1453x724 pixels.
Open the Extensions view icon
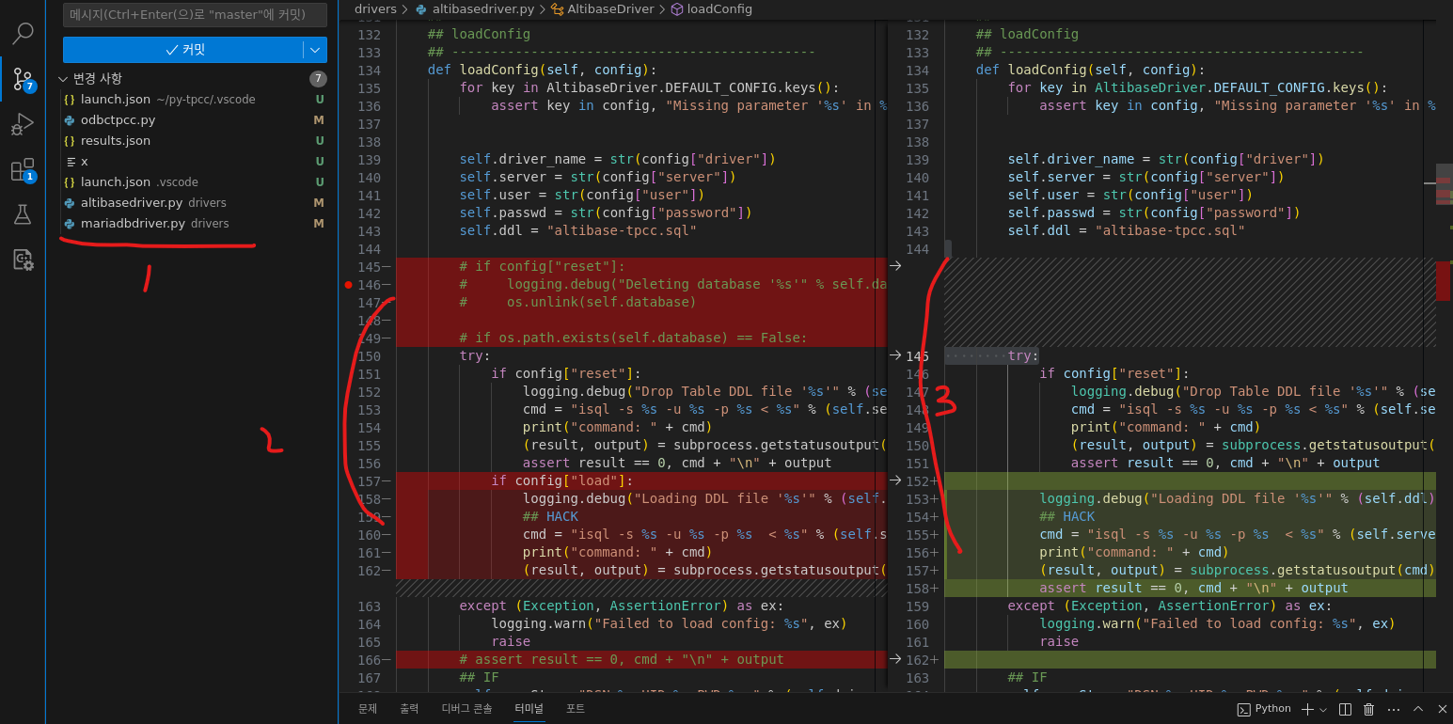click(22, 169)
